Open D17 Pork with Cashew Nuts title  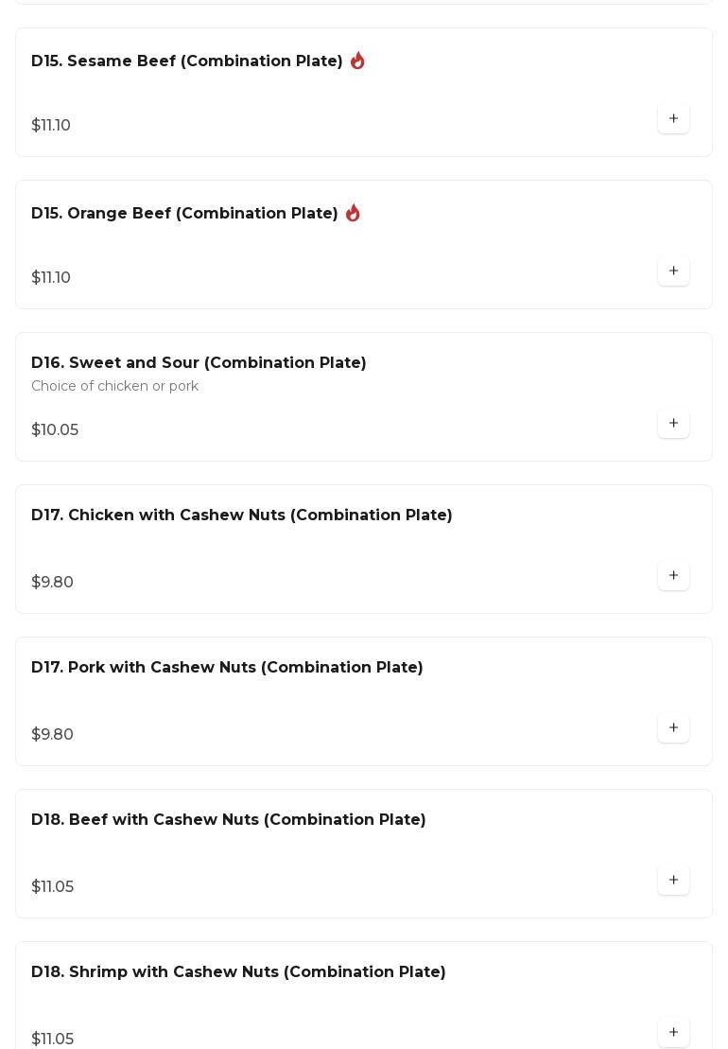pos(227,668)
